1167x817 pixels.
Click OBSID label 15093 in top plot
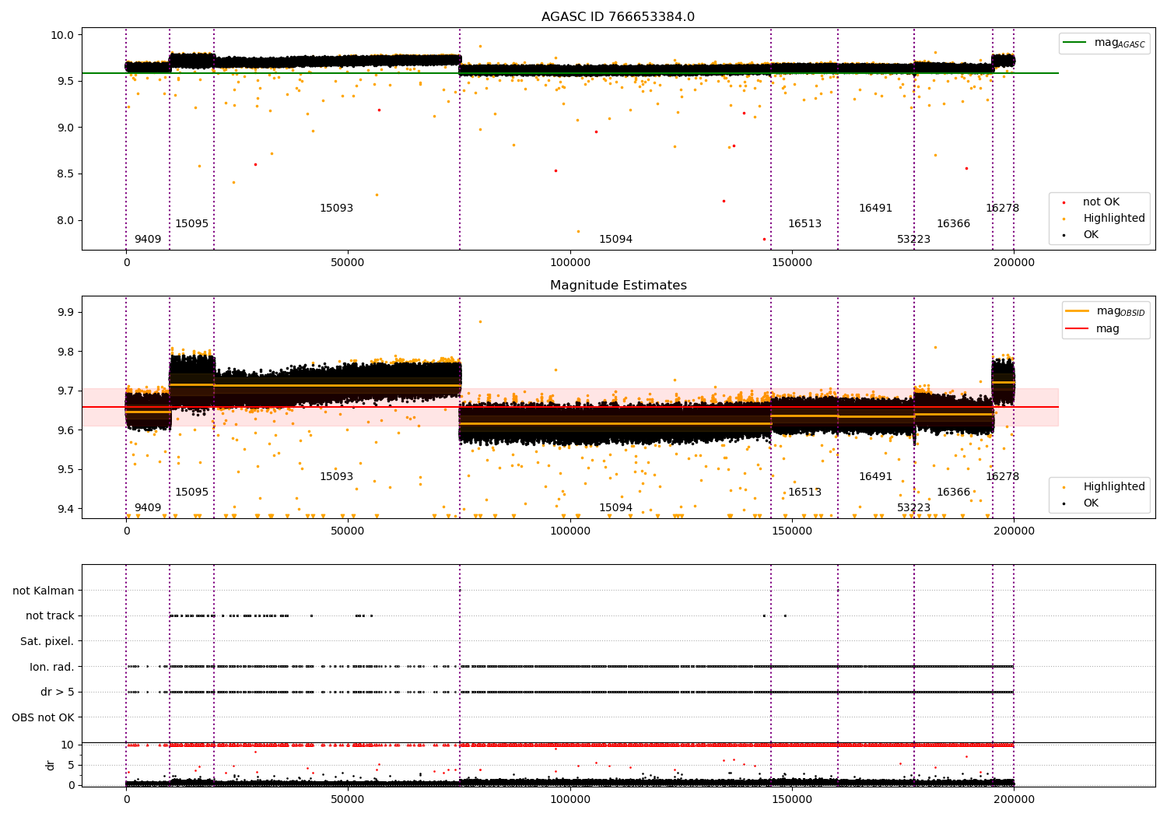pyautogui.click(x=336, y=209)
